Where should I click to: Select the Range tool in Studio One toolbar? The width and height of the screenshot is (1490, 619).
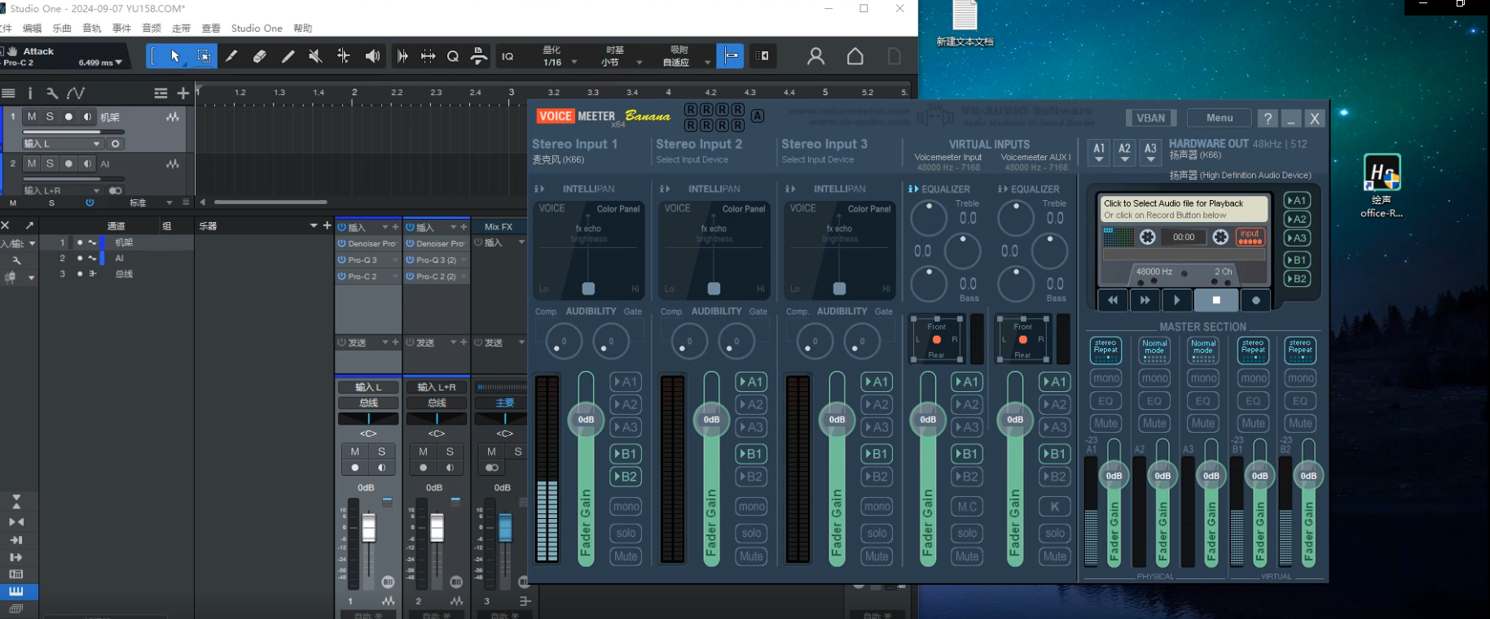click(204, 56)
